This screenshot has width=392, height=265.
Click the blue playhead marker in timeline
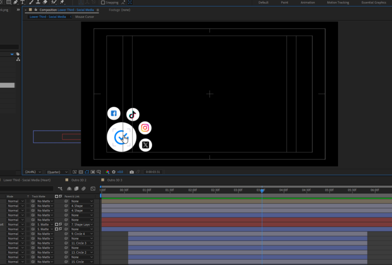pos(262,191)
